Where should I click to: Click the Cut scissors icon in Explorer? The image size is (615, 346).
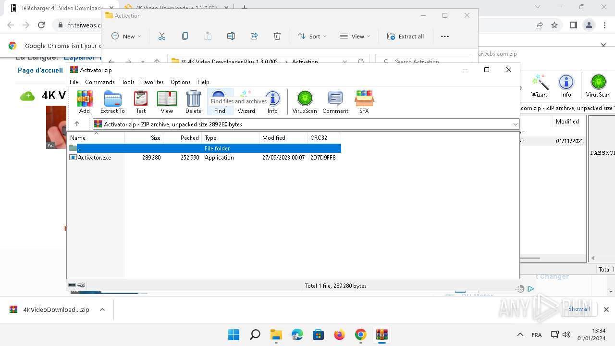(x=162, y=37)
